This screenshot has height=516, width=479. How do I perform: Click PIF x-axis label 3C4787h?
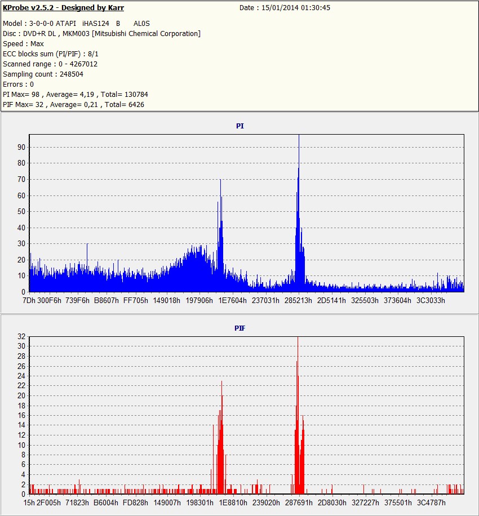click(x=431, y=503)
